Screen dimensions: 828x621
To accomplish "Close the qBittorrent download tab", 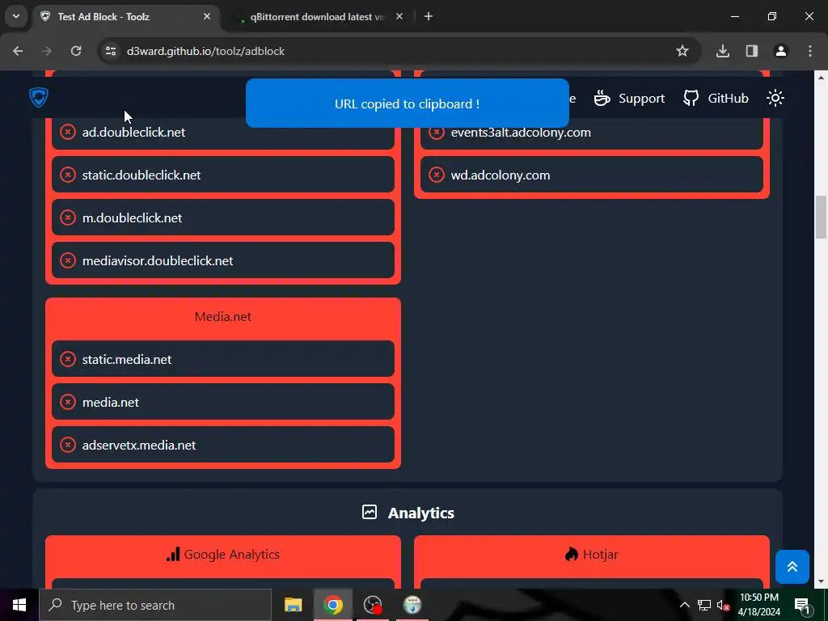I will click(399, 17).
